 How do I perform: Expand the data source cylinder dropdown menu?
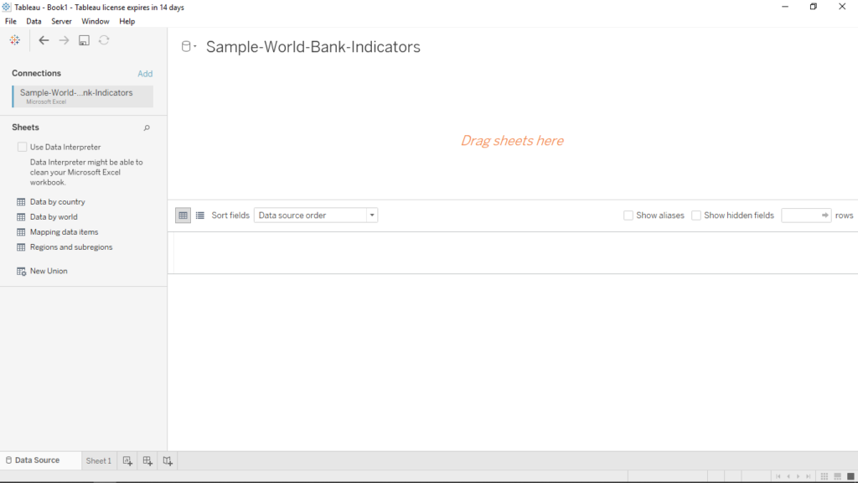[189, 47]
